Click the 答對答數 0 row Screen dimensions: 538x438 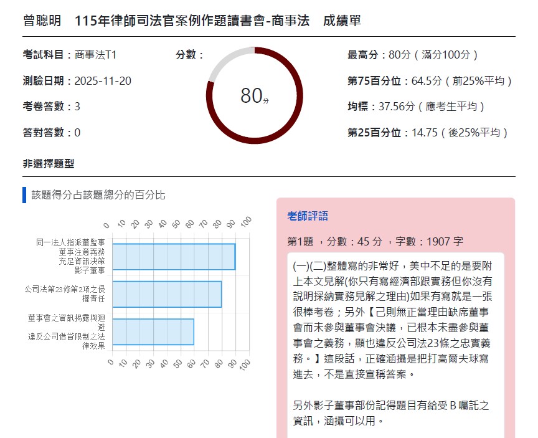tap(51, 133)
